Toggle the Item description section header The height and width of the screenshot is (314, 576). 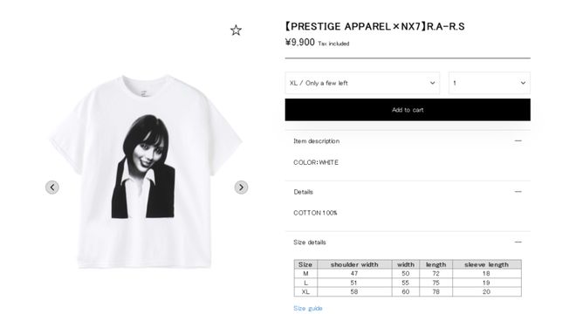point(408,141)
